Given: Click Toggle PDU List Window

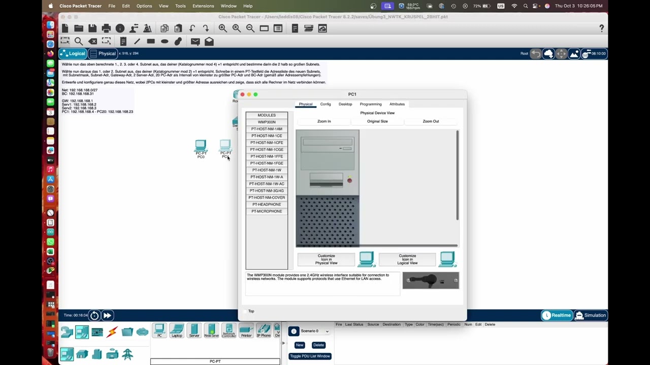Looking at the screenshot, I should [310, 356].
